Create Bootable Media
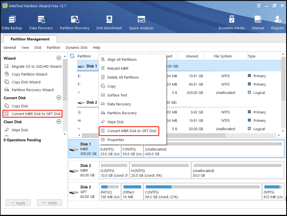Screen dimensions: 287x216 (x=231, y=23)
